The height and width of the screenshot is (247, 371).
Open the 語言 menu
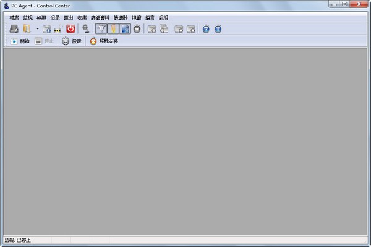tap(150, 18)
